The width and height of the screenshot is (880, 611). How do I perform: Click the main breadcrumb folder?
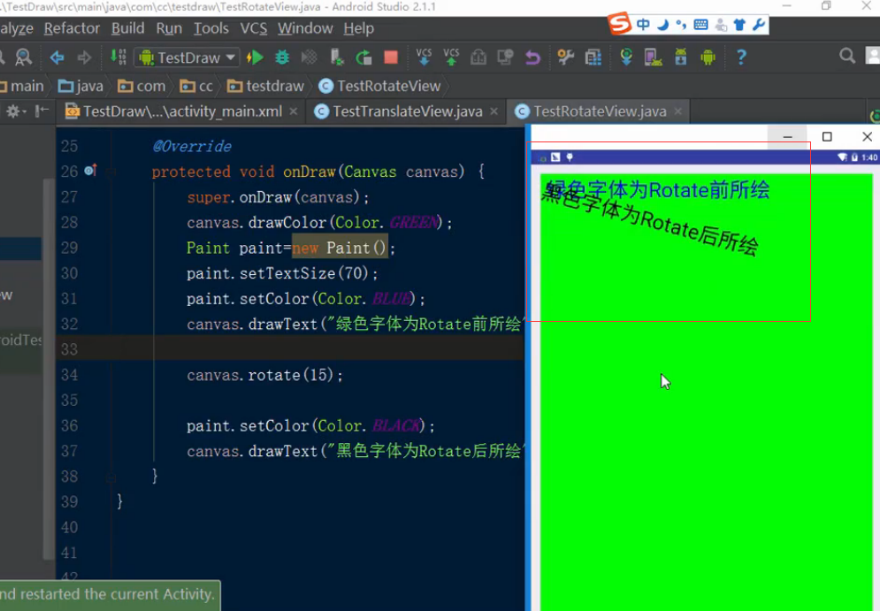point(22,86)
